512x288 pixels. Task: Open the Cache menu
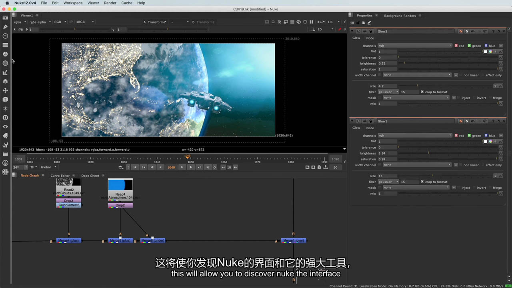127,3
